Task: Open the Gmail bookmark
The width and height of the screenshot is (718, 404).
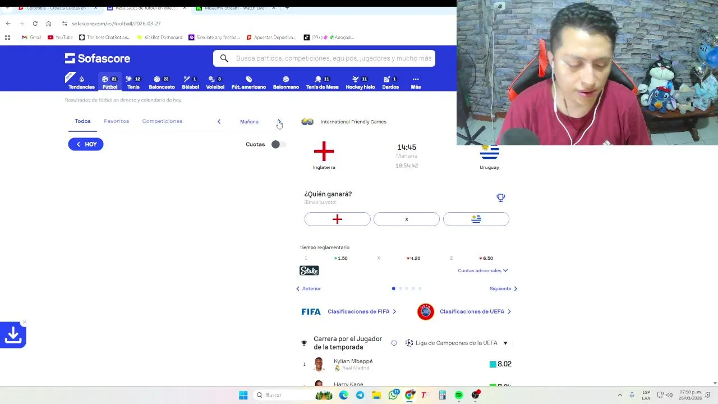Action: (31, 38)
